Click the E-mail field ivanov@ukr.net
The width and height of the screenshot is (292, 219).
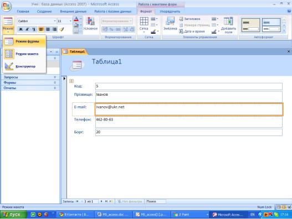click(x=189, y=109)
